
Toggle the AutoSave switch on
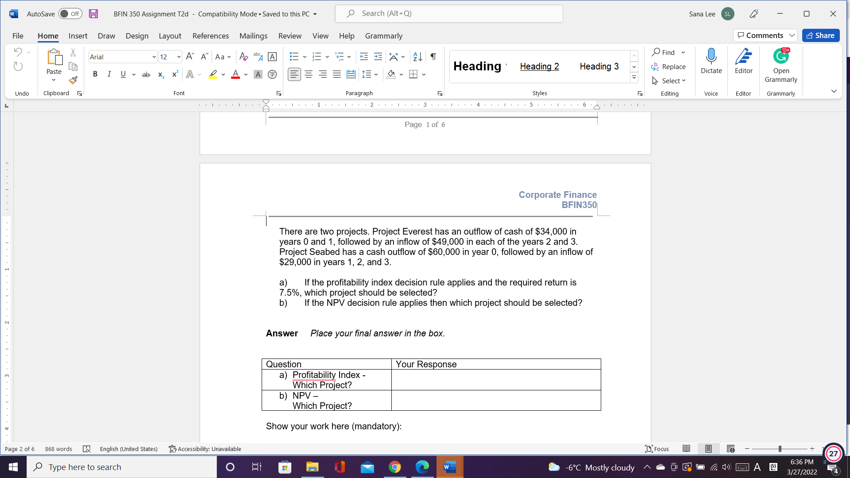click(70, 14)
